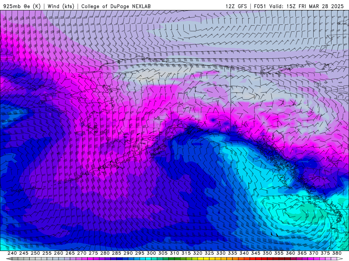Click the 315 colorbar value
This screenshot has width=349, height=261.
coord(186,253)
